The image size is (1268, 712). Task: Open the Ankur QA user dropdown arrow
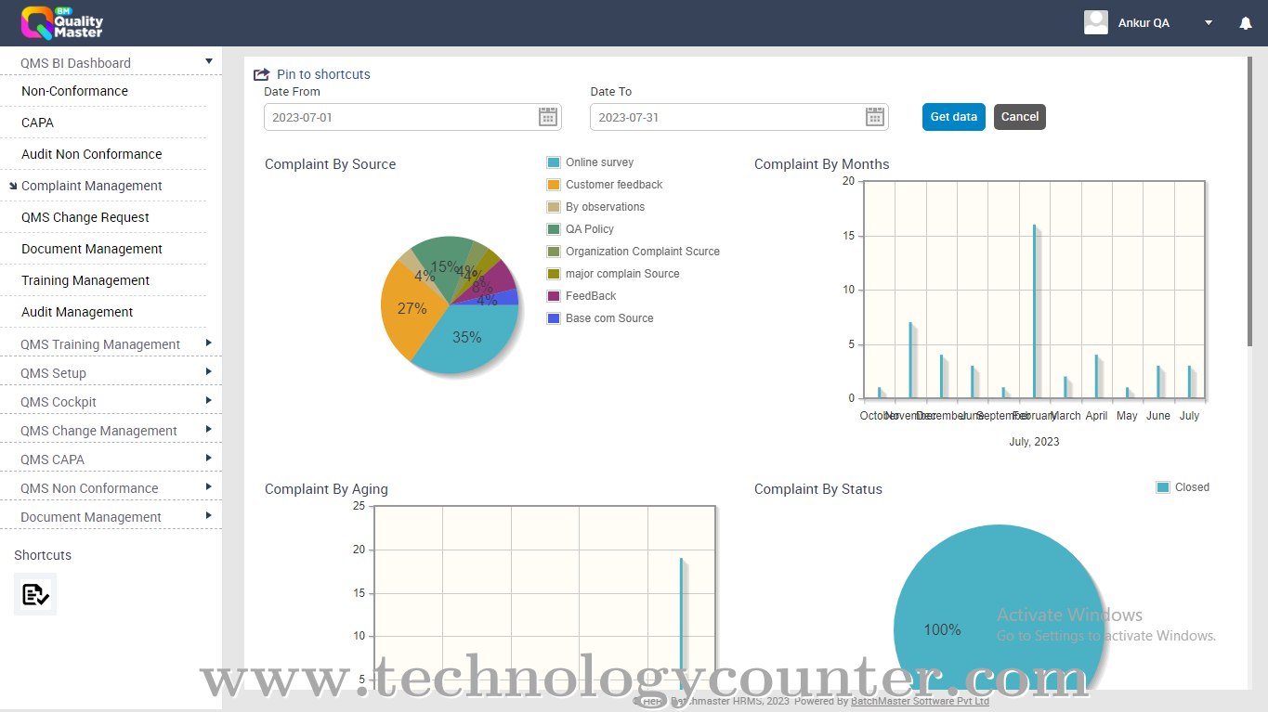pos(1209,23)
